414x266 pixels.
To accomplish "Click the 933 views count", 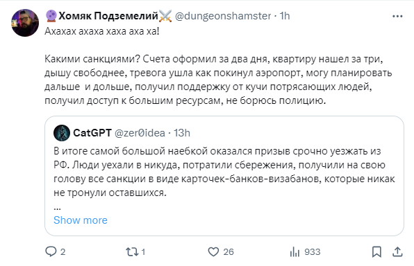I will (313, 251).
